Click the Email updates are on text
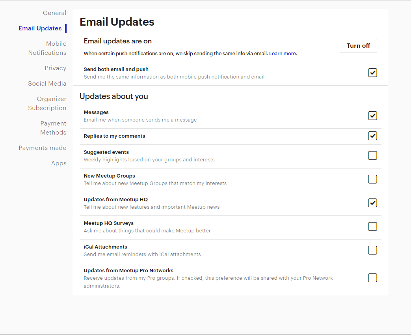The width and height of the screenshot is (411, 335). click(118, 41)
